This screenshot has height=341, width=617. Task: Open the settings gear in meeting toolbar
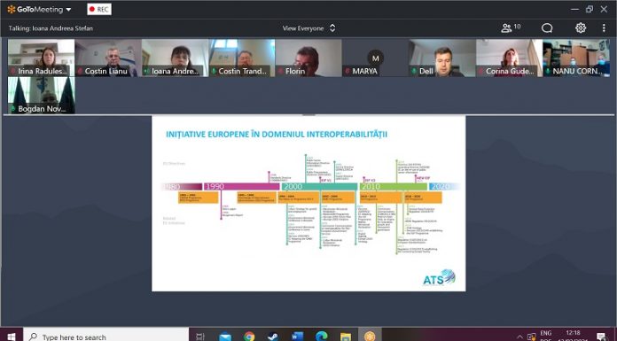click(x=581, y=28)
